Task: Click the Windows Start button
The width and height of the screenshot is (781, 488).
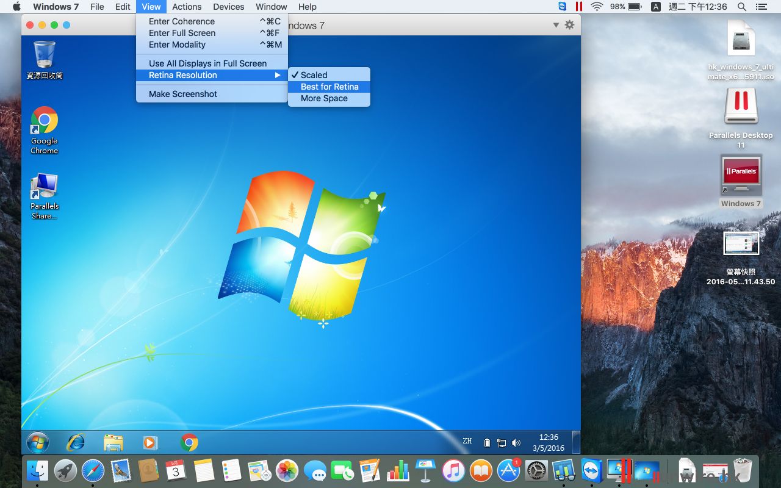Action: tap(38, 442)
